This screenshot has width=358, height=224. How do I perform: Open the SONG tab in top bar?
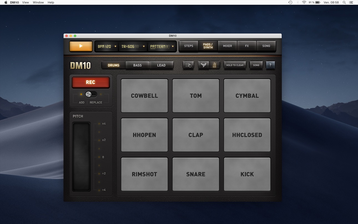[266, 46]
